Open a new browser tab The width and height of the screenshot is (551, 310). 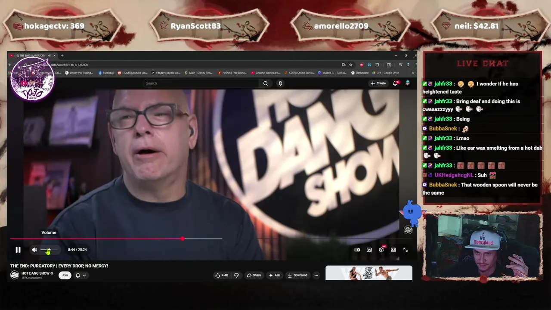(x=62, y=56)
